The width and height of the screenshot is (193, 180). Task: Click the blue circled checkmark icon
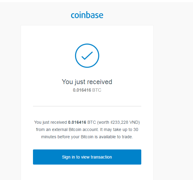(87, 55)
